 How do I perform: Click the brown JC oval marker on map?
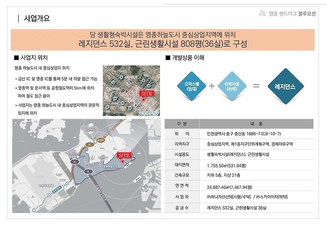[x=89, y=144]
